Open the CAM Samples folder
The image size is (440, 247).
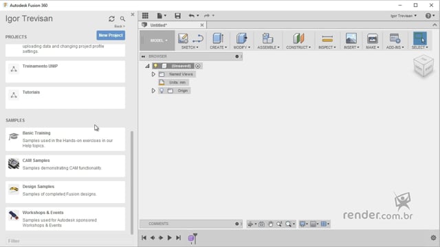coord(65,166)
